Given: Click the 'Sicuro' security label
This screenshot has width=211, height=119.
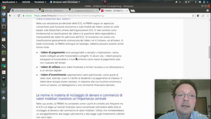Looking at the screenshot, I should 29,16.
